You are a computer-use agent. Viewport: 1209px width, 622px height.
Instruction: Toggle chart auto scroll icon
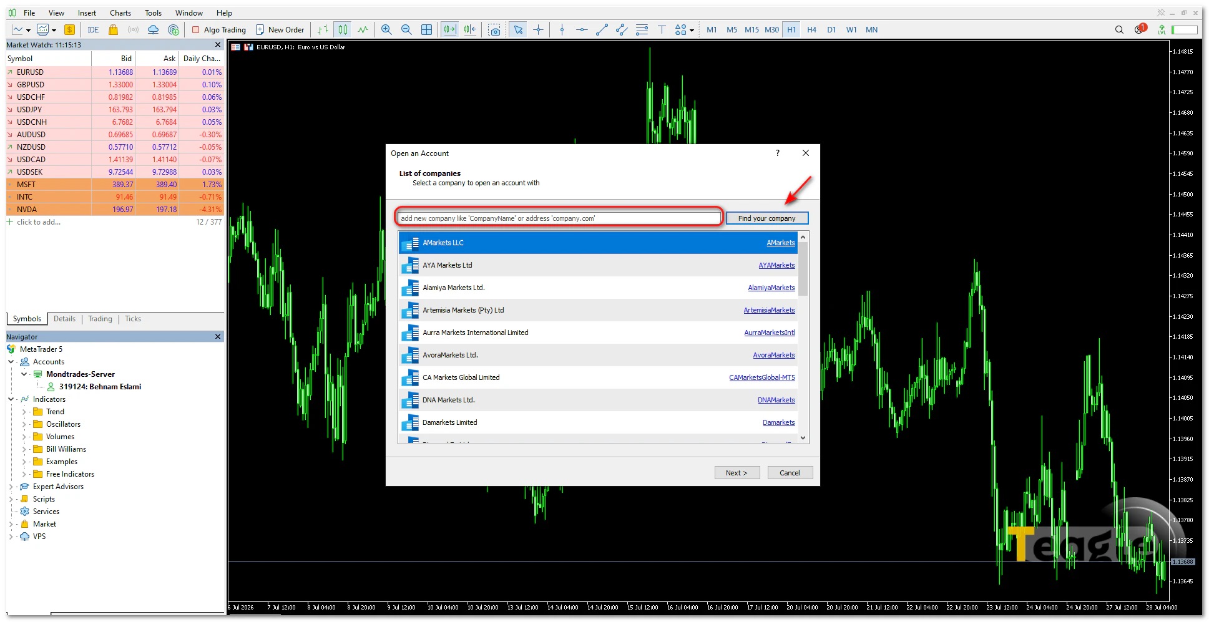pyautogui.click(x=450, y=29)
